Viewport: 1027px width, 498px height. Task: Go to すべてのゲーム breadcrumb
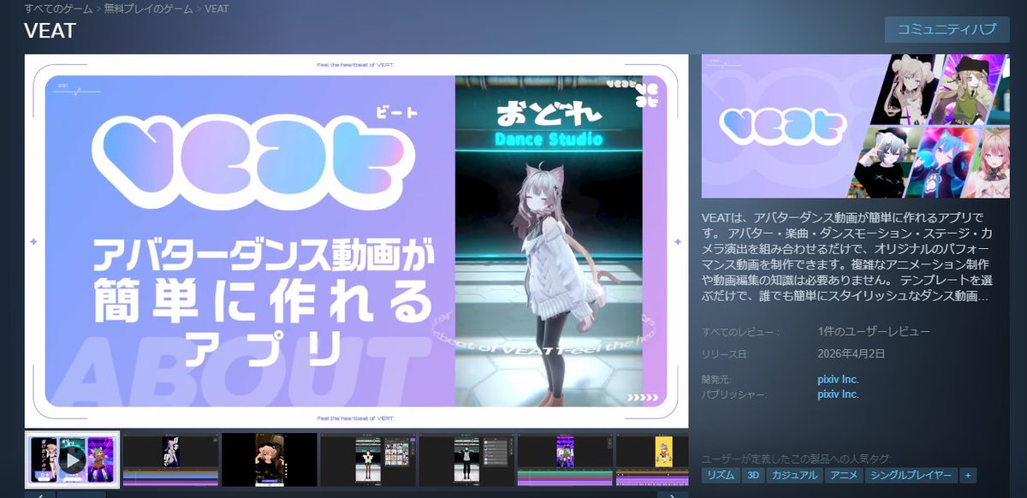click(60, 8)
